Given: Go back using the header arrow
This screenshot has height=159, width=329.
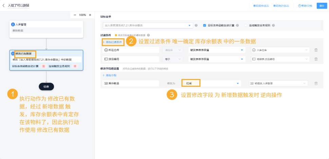Looking at the screenshot, I should 4,6.
